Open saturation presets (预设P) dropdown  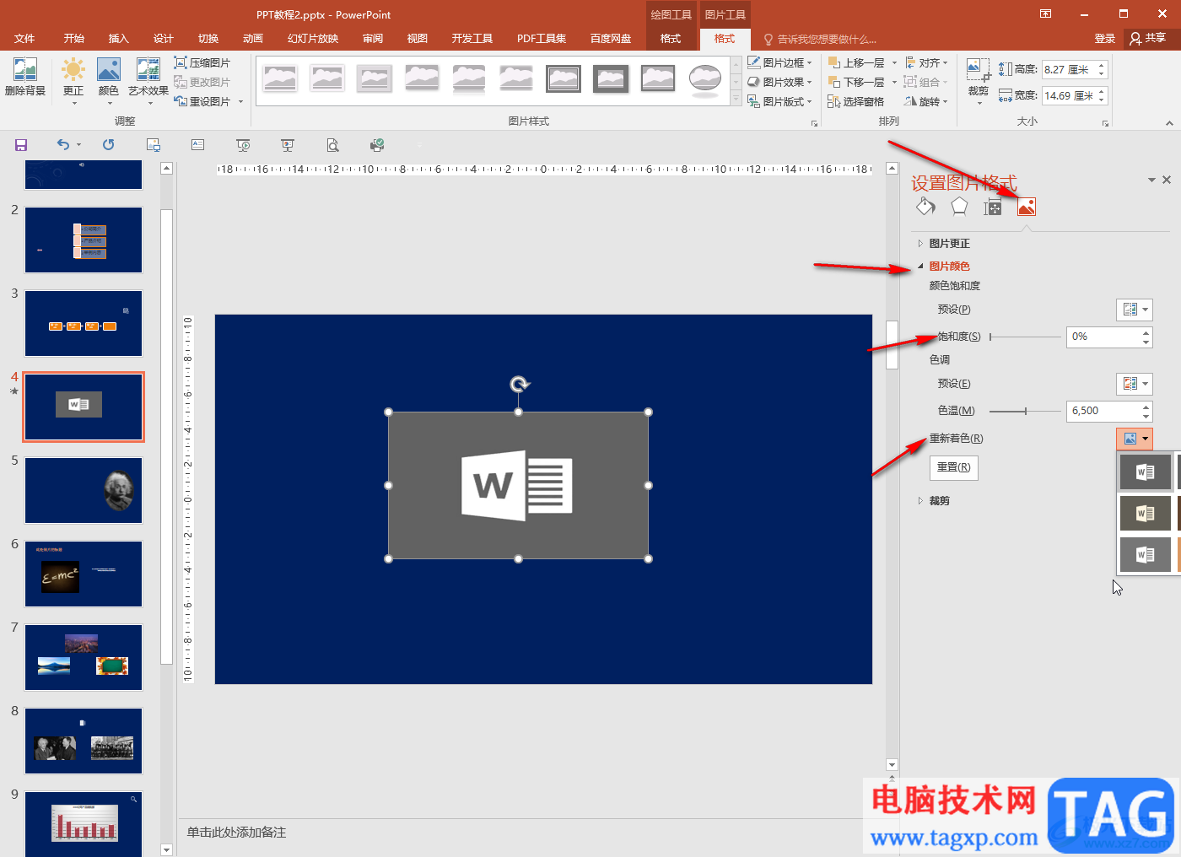(1134, 310)
